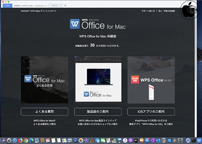Close the 体験版 KZone tab
The image size is (202, 144).
click(46, 6)
